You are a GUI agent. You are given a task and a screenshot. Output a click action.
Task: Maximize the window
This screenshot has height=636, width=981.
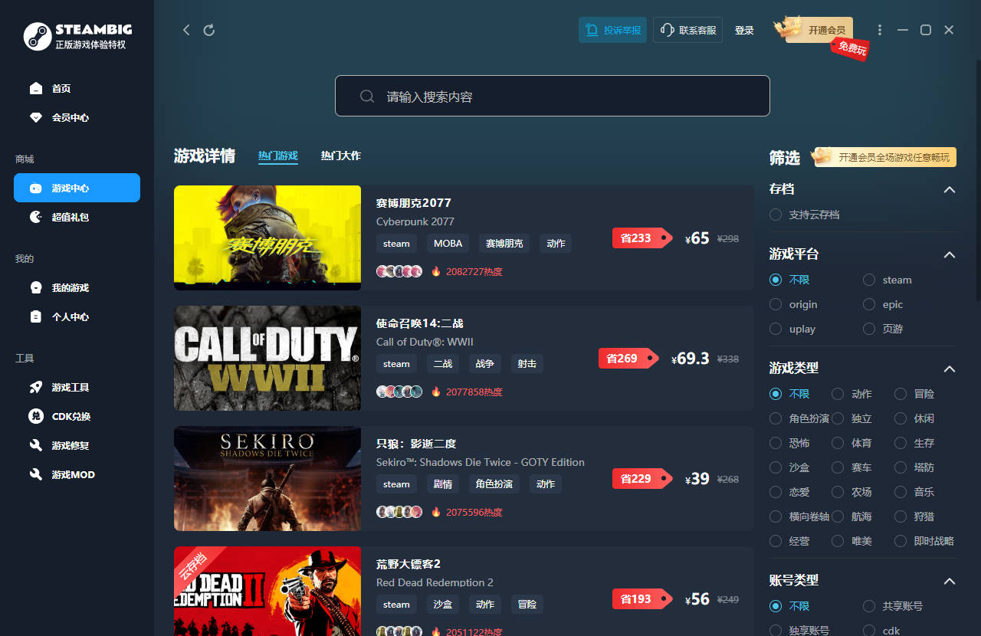point(926,30)
